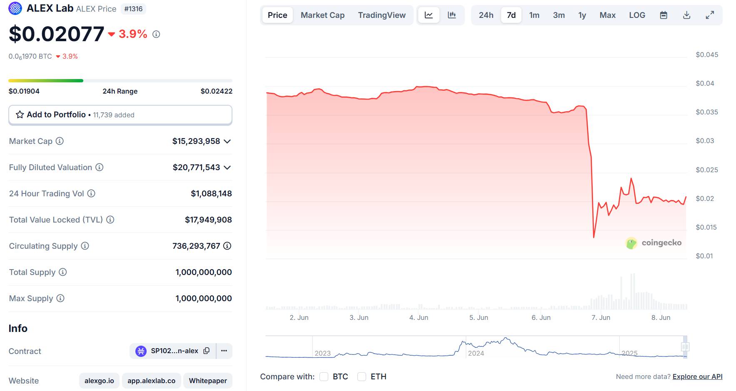Click the $0.02077 current price
Viewport: 736px width, 391px height.
[x=56, y=34]
